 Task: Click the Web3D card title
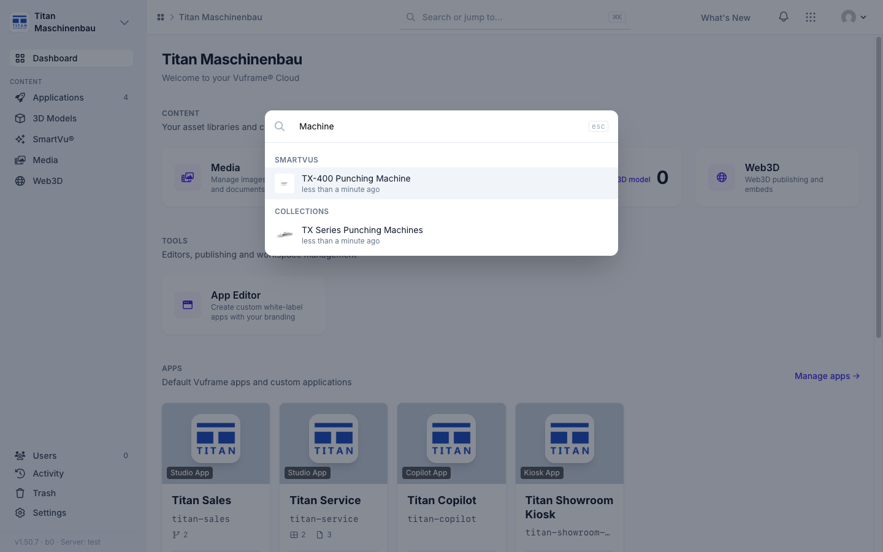(762, 167)
